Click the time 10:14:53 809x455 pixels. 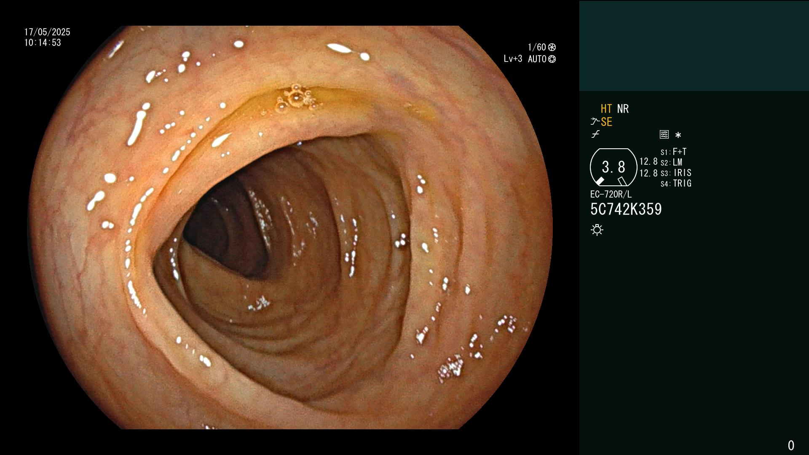43,43
